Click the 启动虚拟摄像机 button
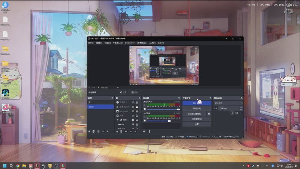The height and width of the screenshot is (169, 300). pos(194,114)
